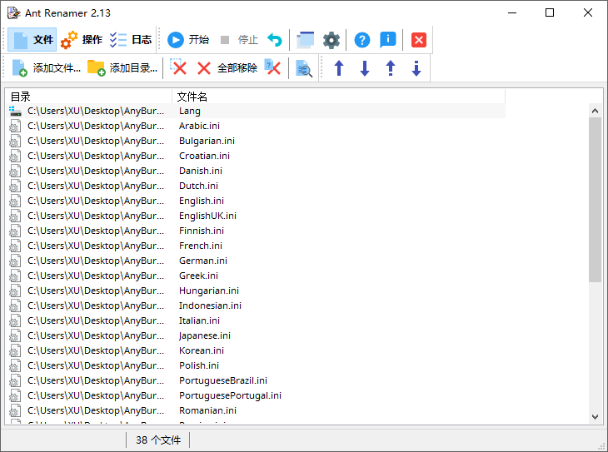This screenshot has width=608, height=452.
Task: Select the Dutch.ini file
Action: pos(257,186)
